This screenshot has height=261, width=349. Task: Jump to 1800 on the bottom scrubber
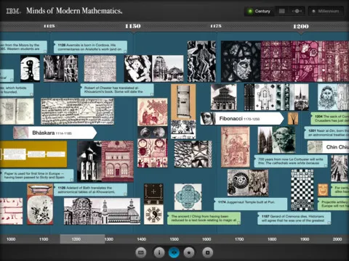272,239
